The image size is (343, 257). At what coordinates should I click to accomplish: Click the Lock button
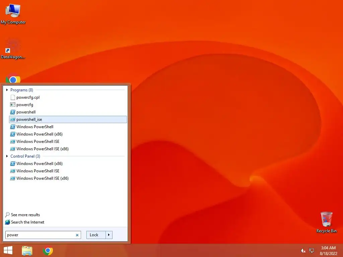click(x=96, y=235)
